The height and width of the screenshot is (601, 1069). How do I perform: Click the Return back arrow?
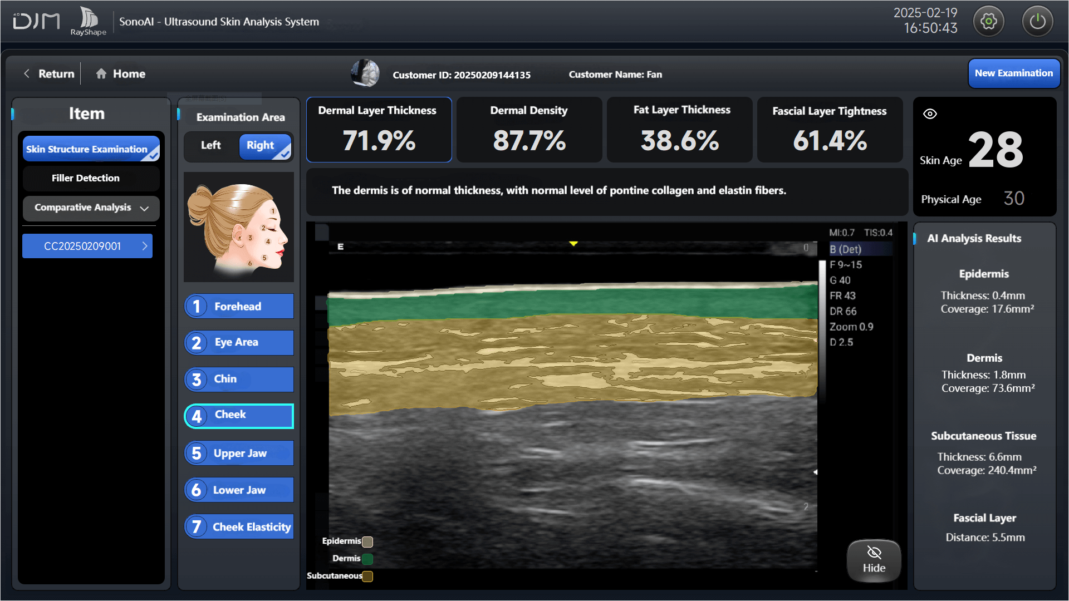pos(27,73)
